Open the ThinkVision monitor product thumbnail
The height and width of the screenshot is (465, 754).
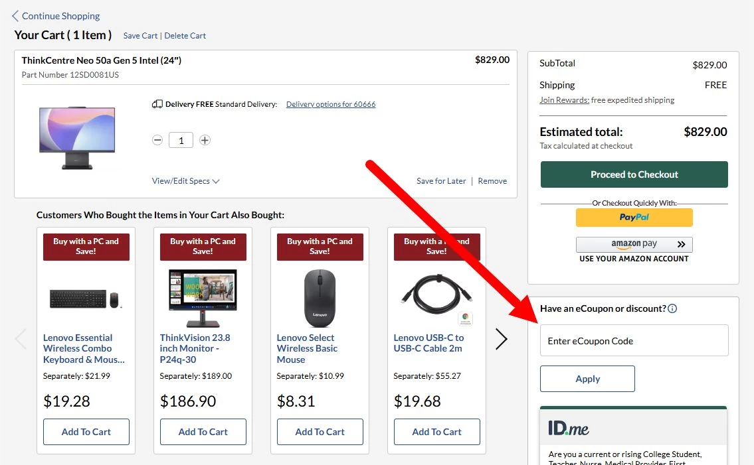tap(203, 298)
